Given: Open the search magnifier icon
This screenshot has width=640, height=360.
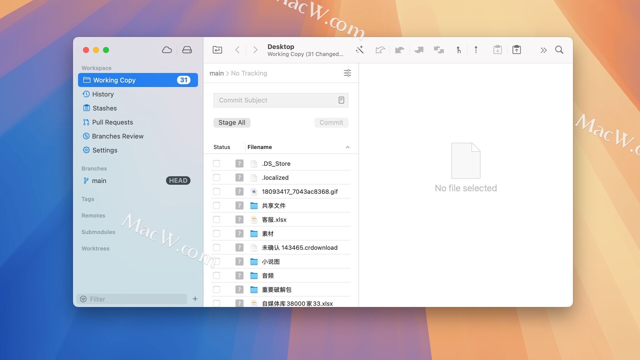Looking at the screenshot, I should [x=559, y=50].
